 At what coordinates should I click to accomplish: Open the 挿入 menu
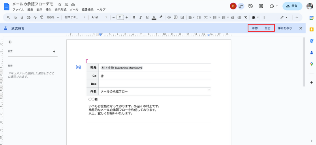click(49, 9)
